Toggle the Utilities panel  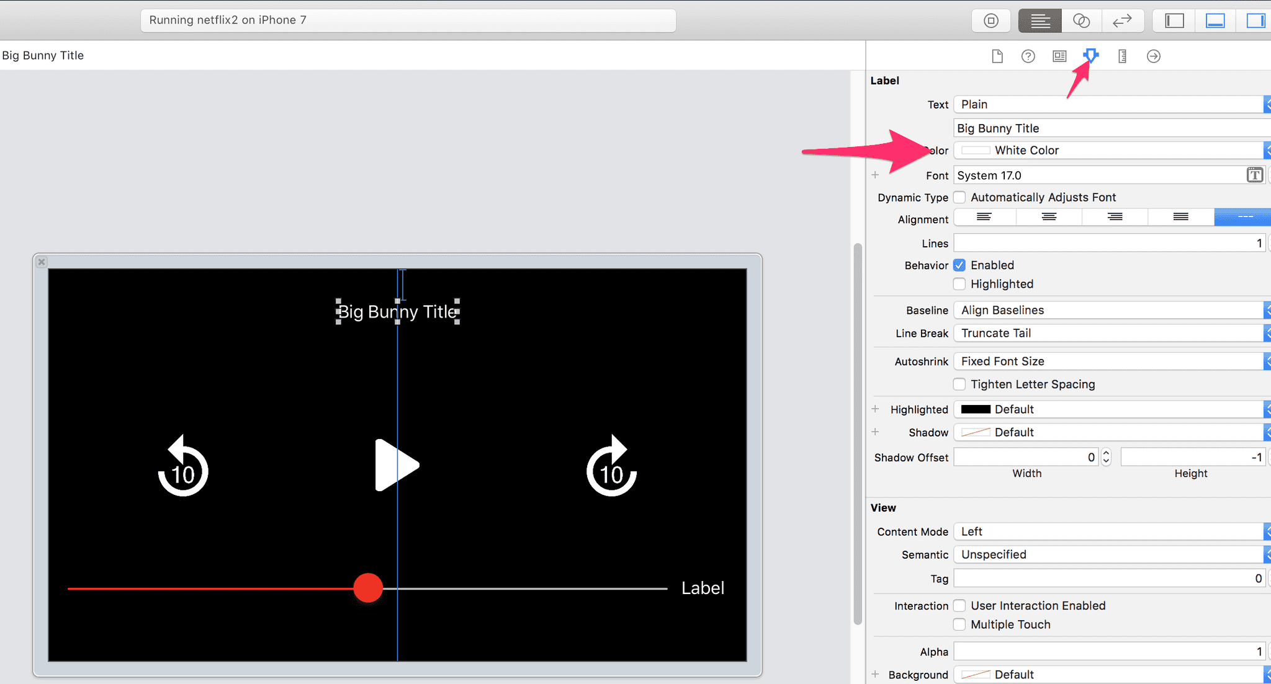[1255, 21]
